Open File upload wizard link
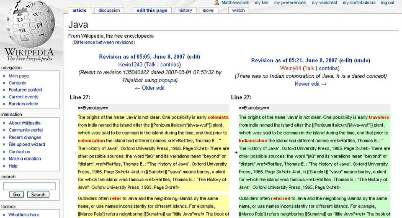The height and width of the screenshot is (218, 402). click(27, 144)
